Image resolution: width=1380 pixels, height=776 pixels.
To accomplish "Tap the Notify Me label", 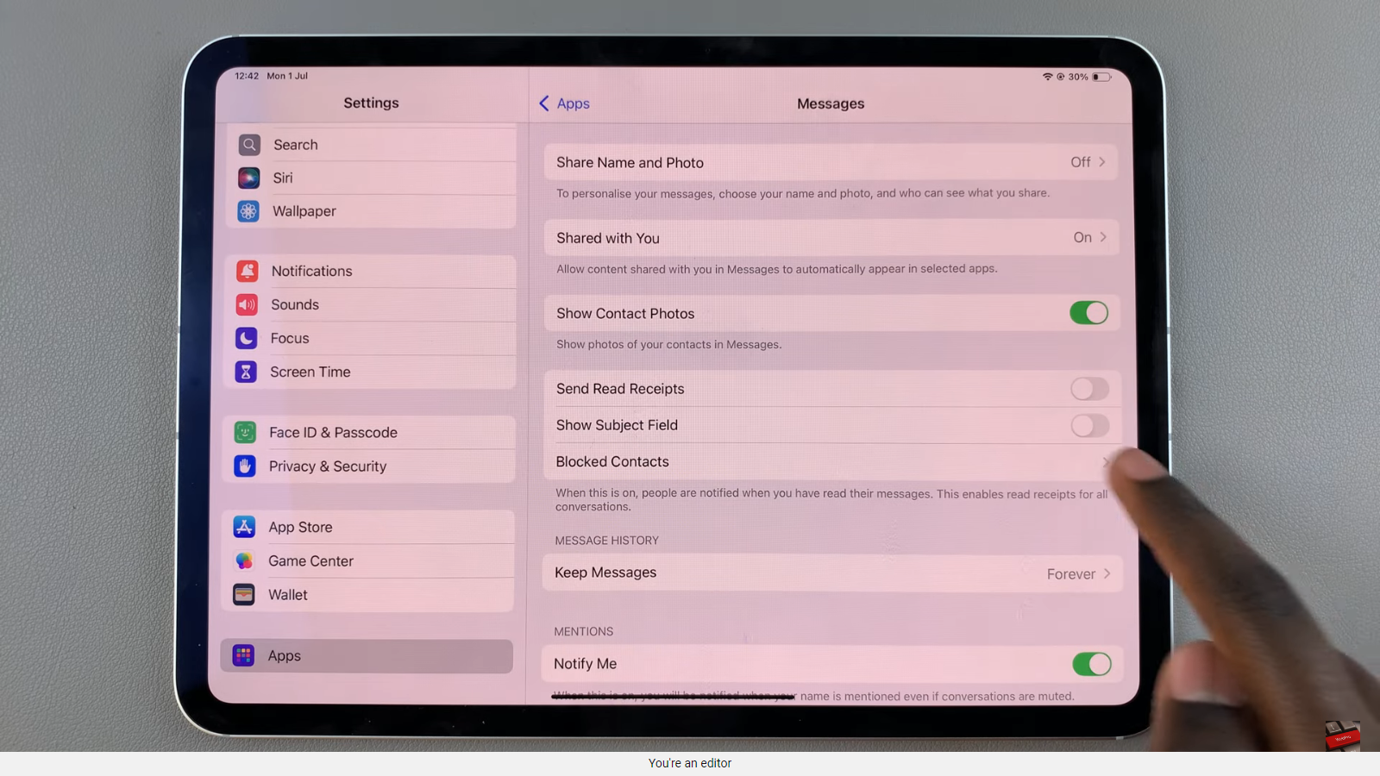I will click(x=586, y=664).
